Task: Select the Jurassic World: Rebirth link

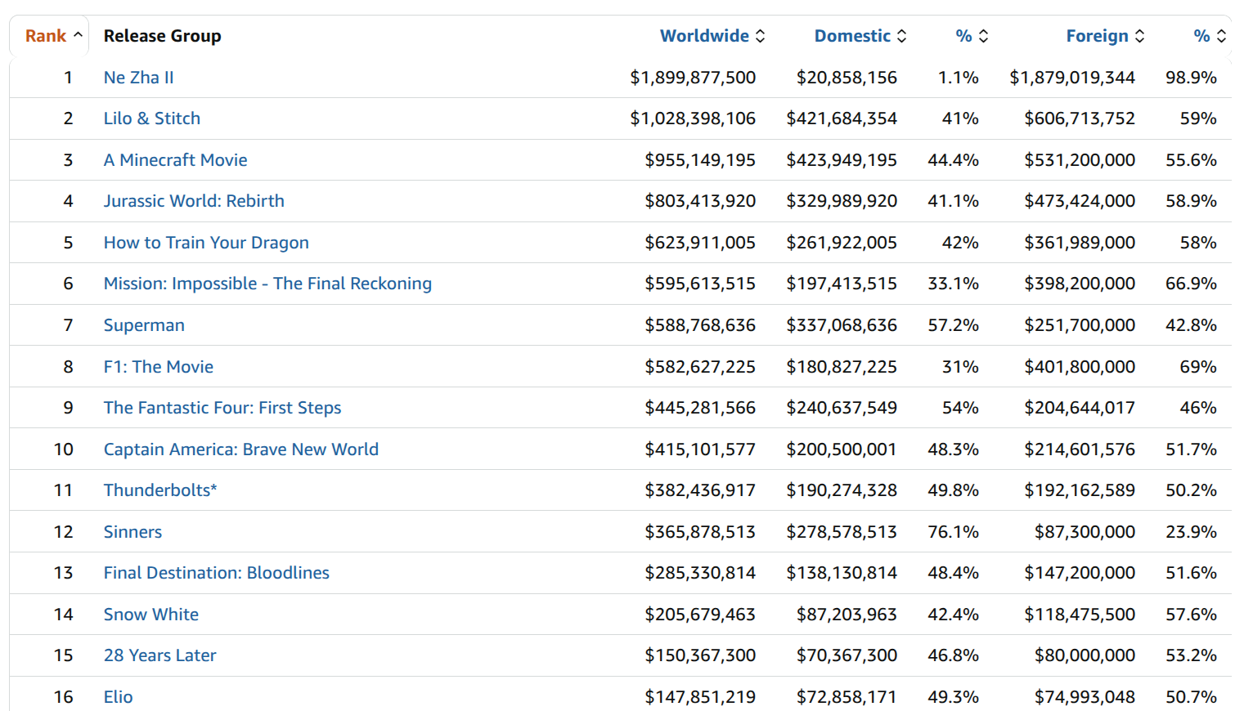Action: (194, 201)
